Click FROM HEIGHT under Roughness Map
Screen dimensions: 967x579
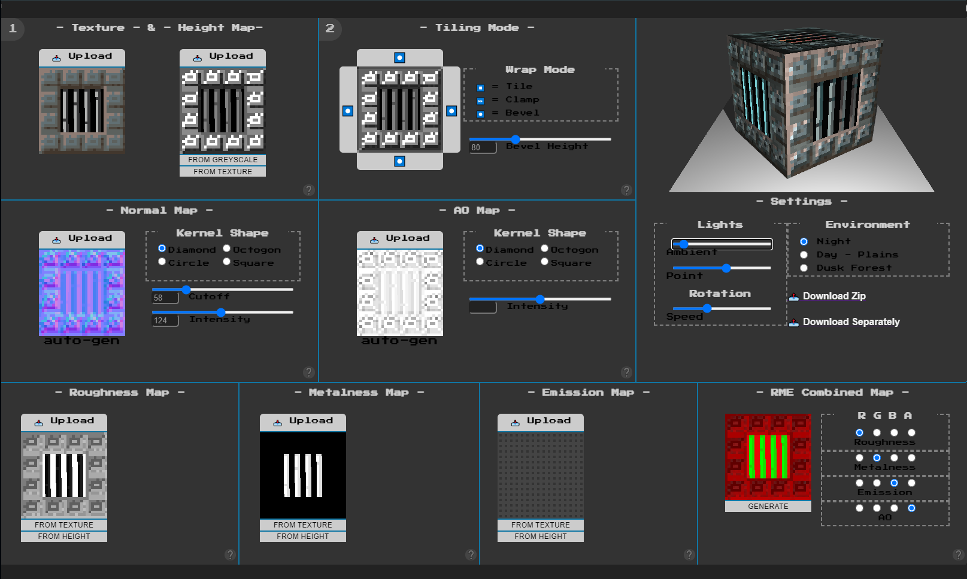[64, 536]
